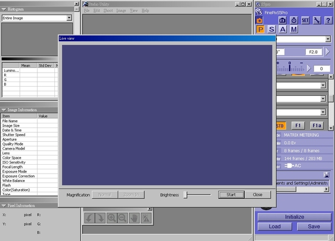Select the STD film simulation button
This screenshot has height=241, width=335.
point(281,126)
